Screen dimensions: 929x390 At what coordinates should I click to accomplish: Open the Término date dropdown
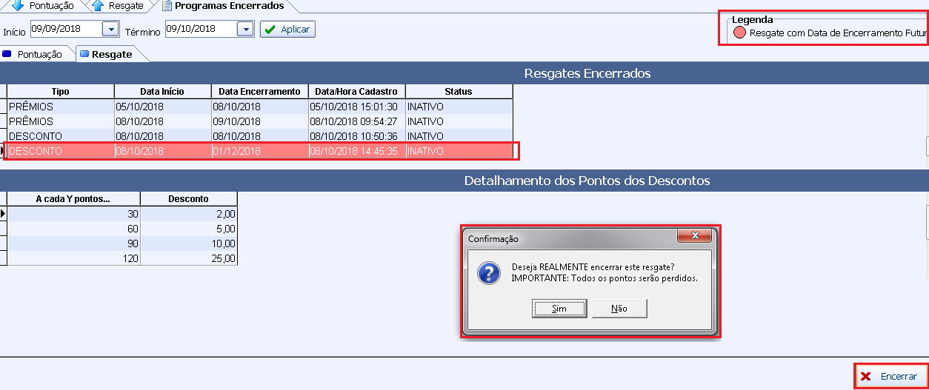[x=246, y=29]
